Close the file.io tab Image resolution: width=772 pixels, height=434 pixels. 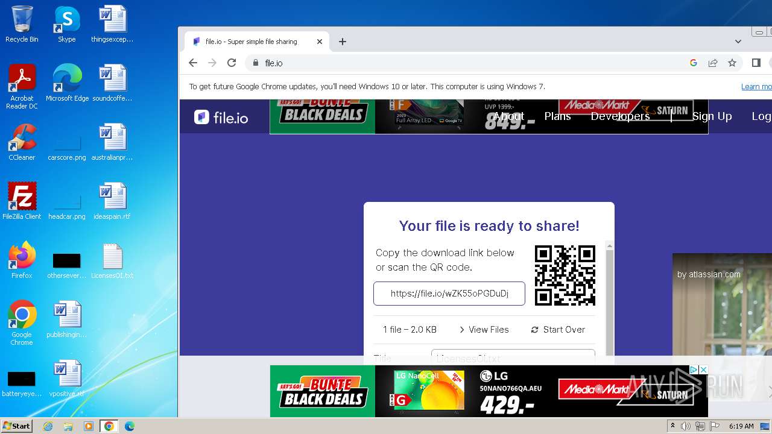(x=320, y=42)
